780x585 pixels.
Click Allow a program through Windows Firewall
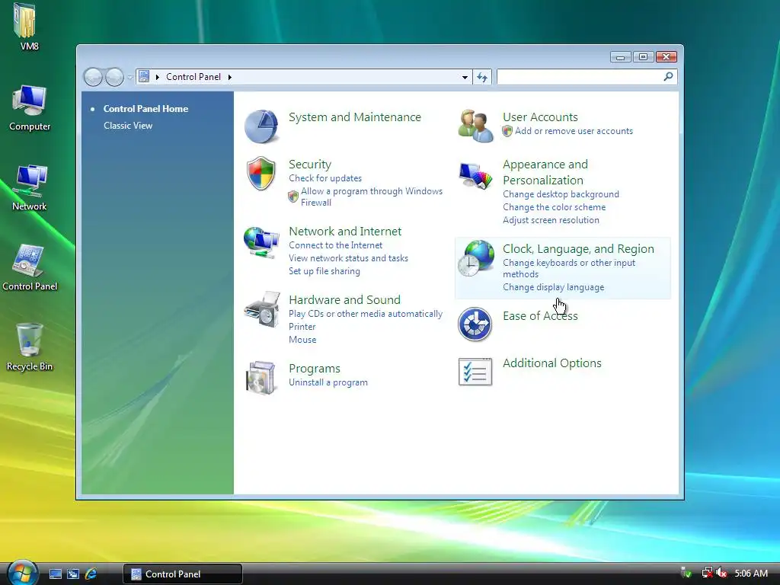coord(372,197)
